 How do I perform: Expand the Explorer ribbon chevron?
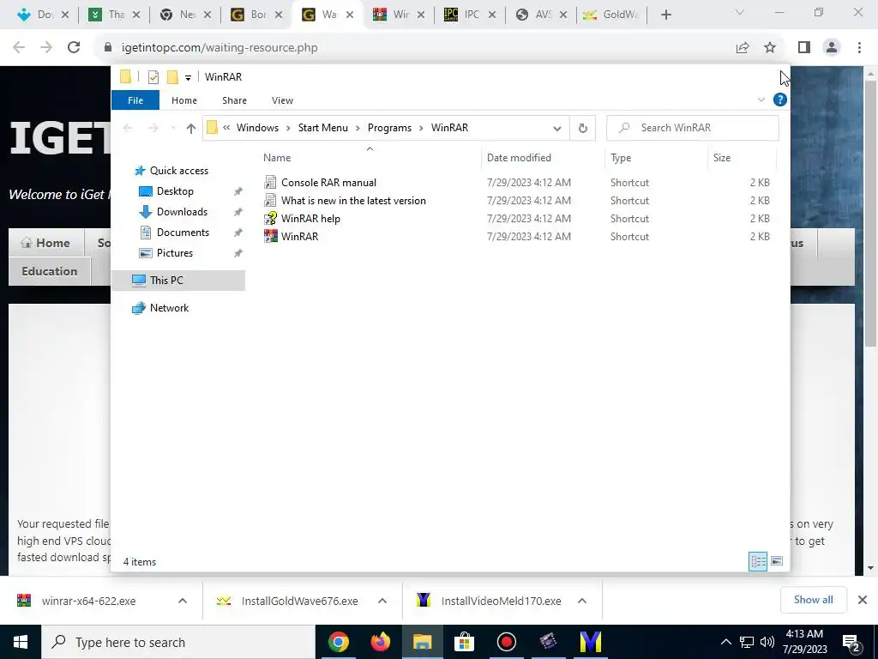click(761, 100)
